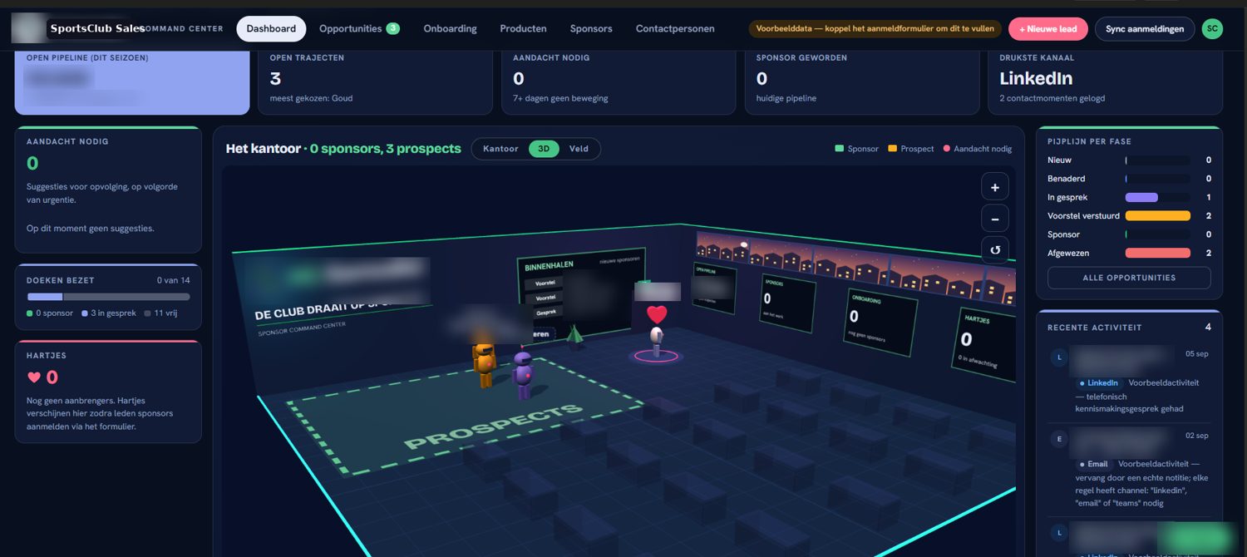Click the SportsClub Sales logo title

(x=97, y=28)
